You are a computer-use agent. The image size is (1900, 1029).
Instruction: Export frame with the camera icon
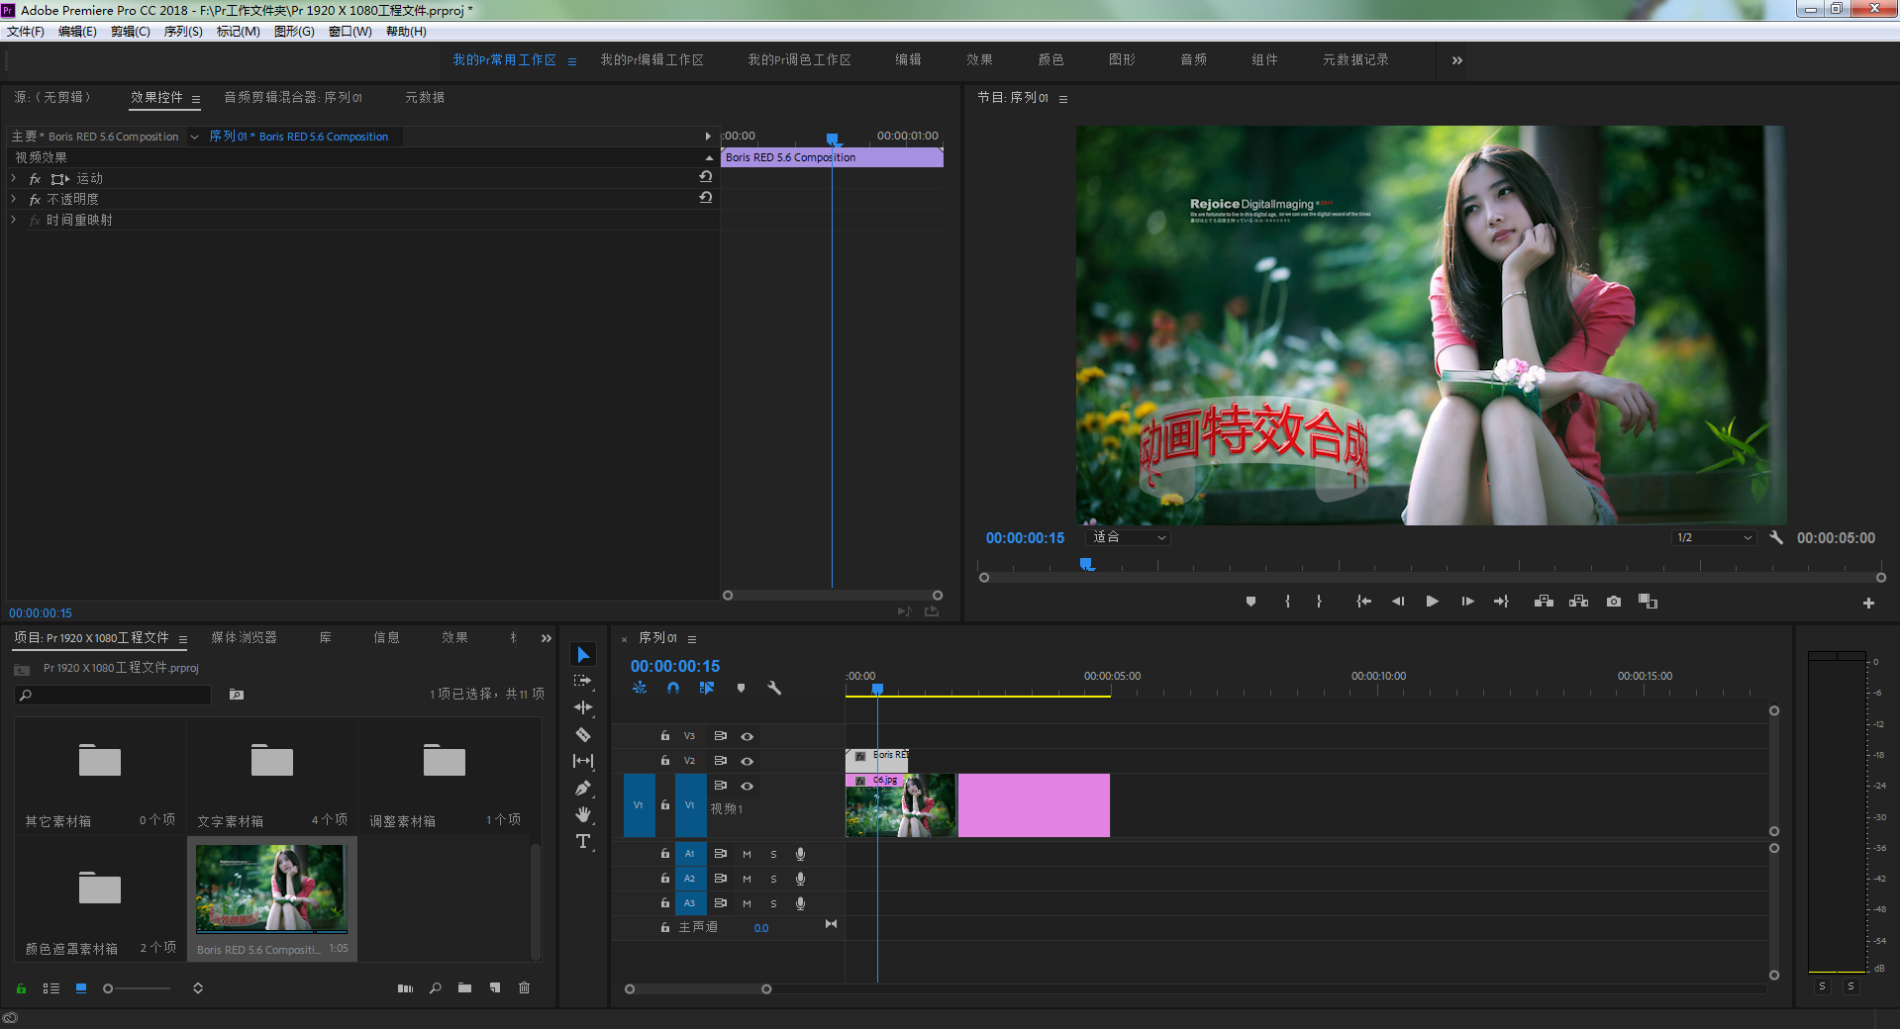point(1614,602)
